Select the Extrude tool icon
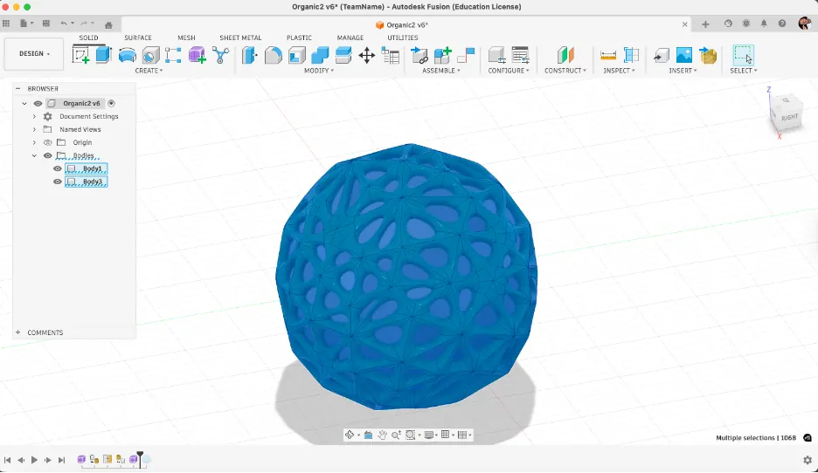 pos(104,55)
